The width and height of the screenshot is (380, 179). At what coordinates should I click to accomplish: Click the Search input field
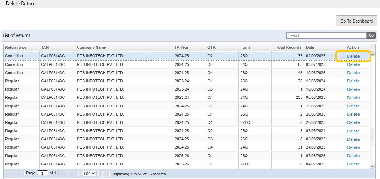tap(326, 35)
